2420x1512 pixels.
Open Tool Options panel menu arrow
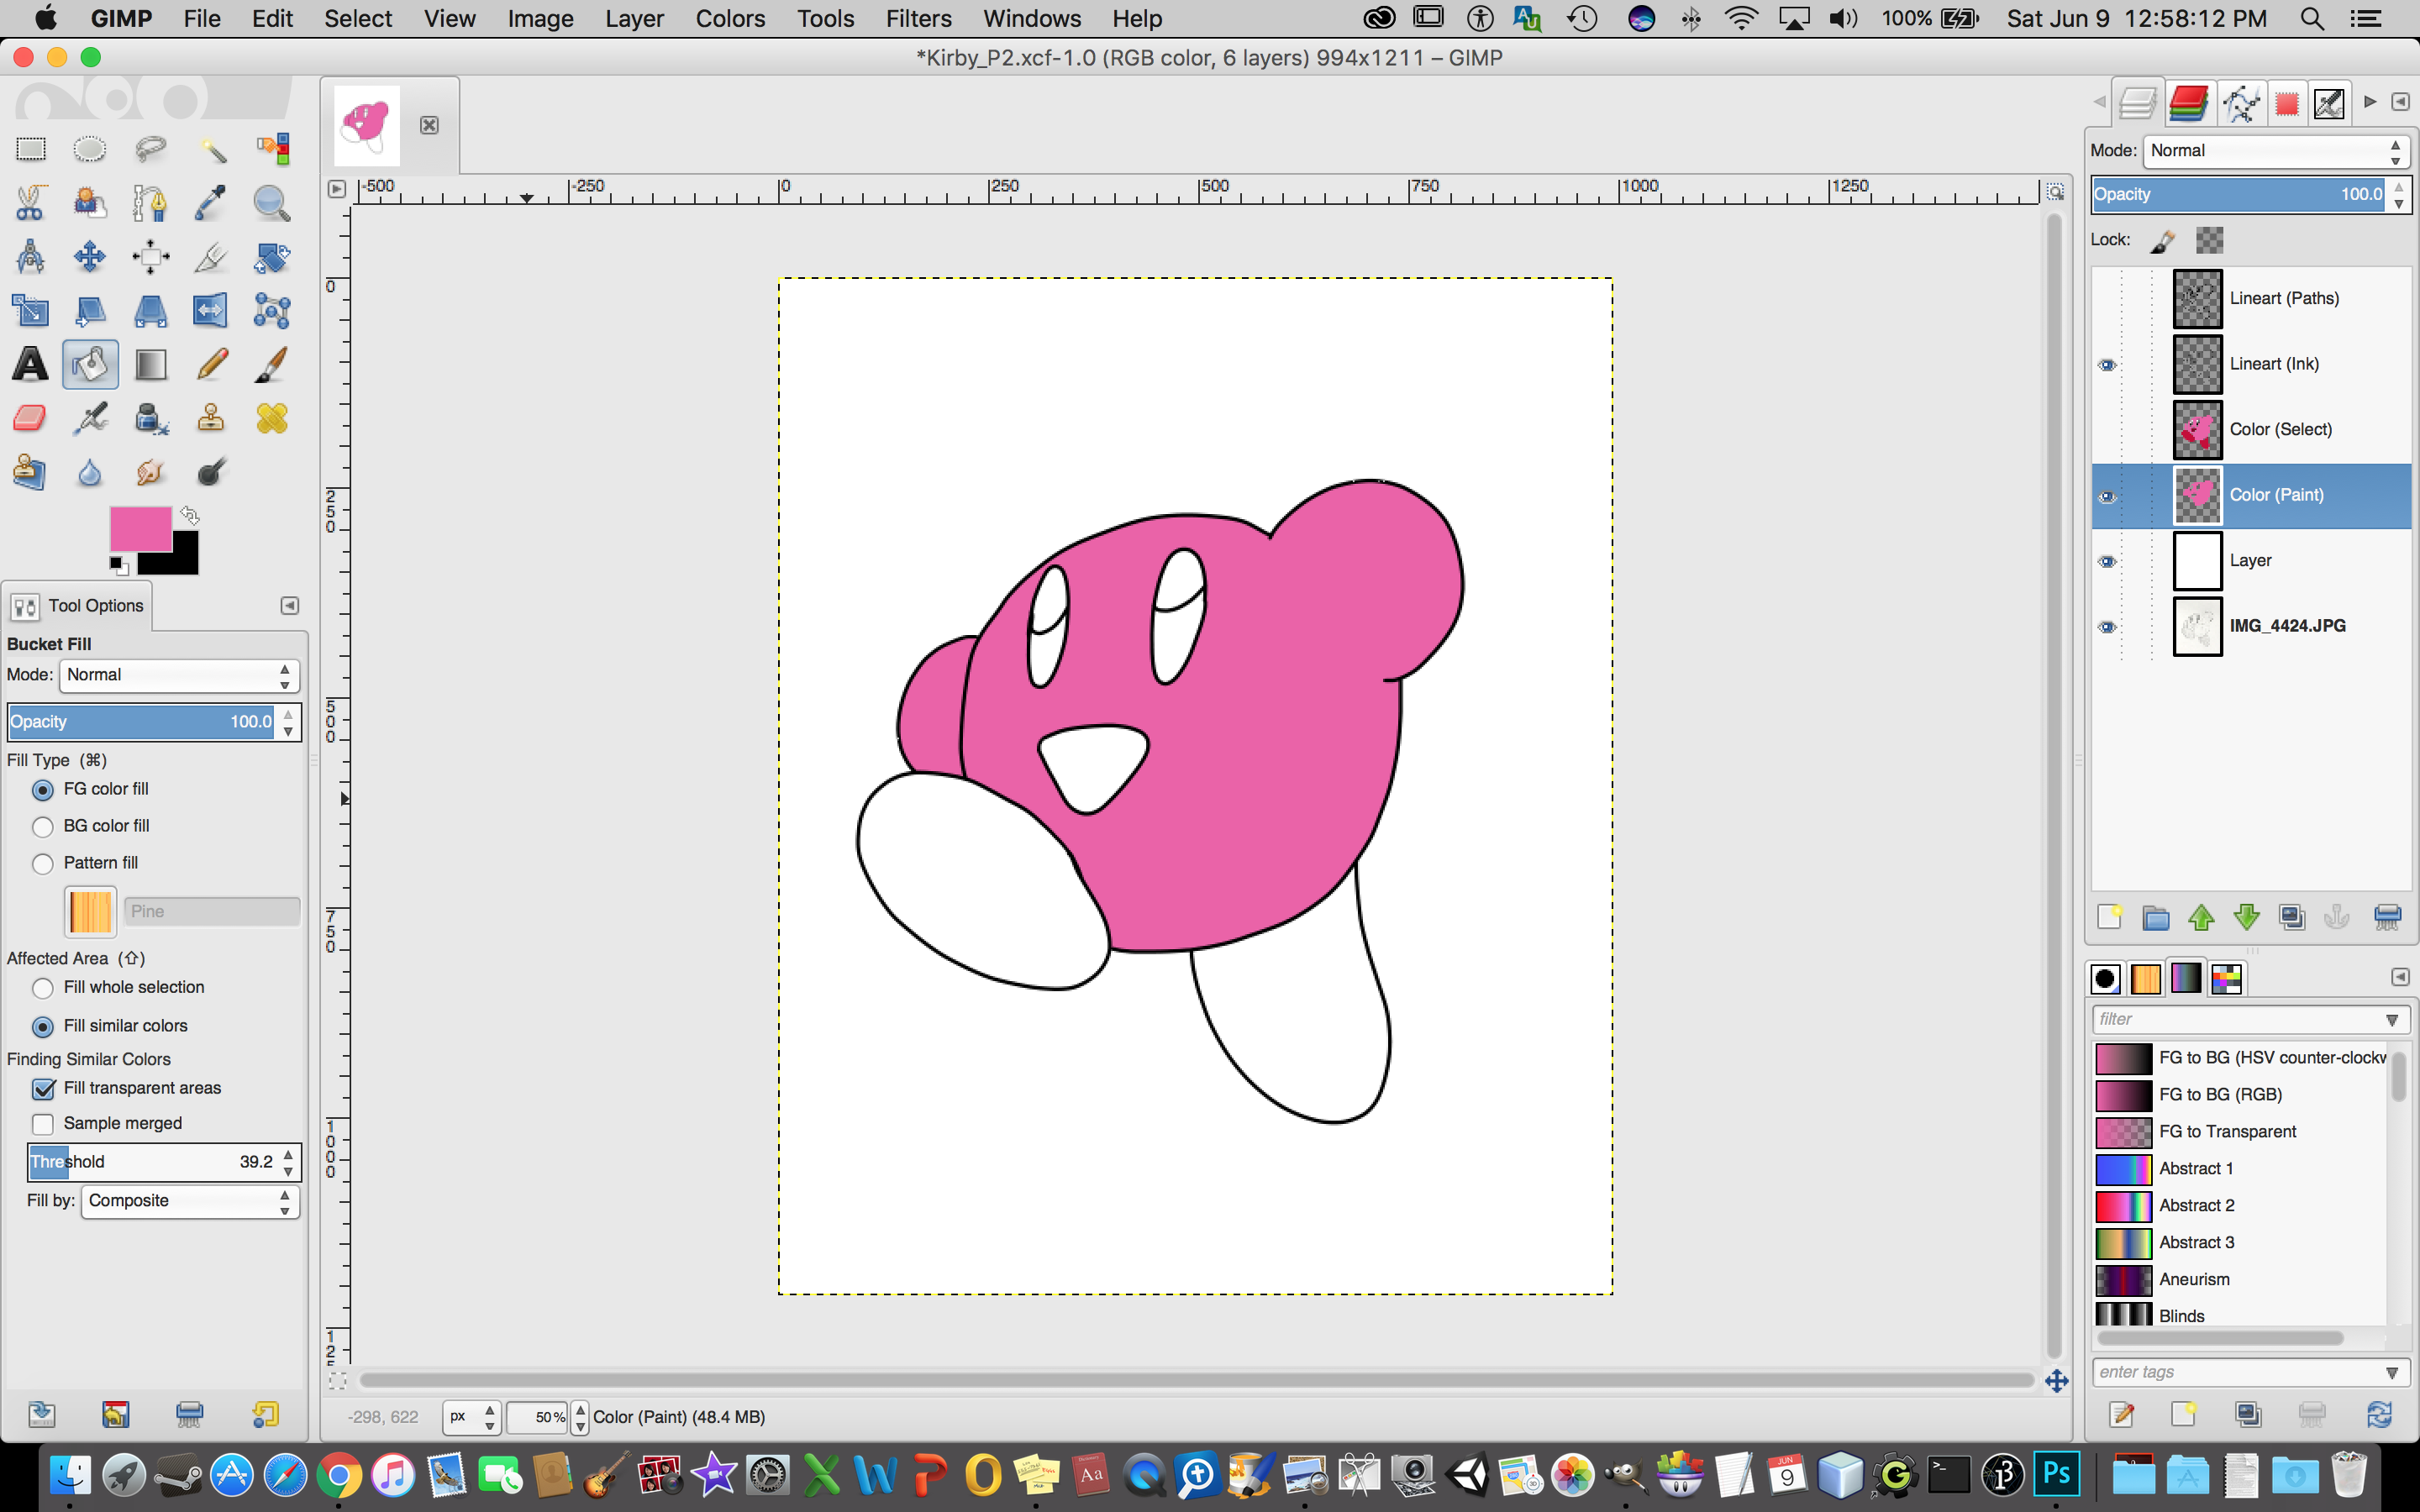coord(289,606)
